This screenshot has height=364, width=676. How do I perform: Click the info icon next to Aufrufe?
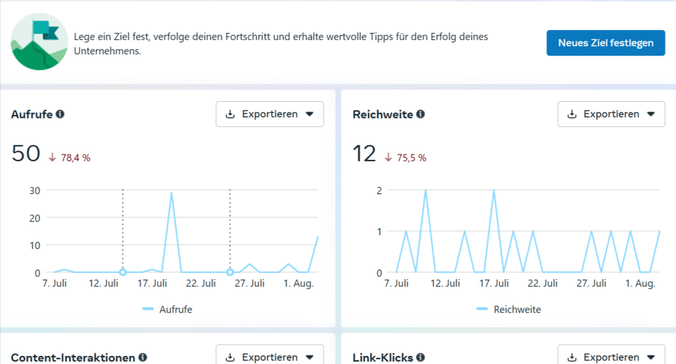[60, 114]
